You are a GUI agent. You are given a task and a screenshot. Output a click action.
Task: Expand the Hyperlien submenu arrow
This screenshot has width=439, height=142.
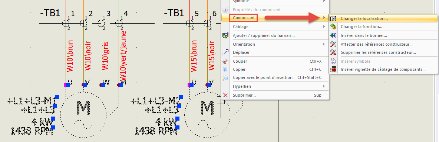[324, 86]
